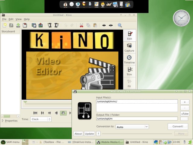Expand the Properties disclosure triangle
This screenshot has height=145, width=193.
point(3,121)
